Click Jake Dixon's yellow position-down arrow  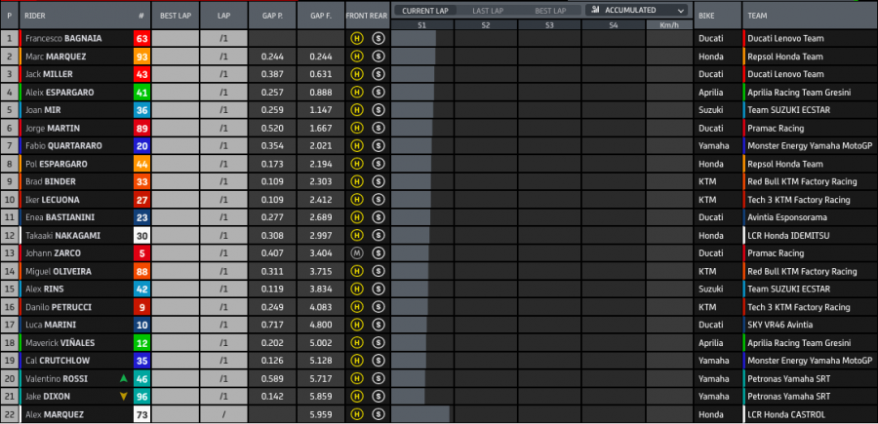coord(124,395)
